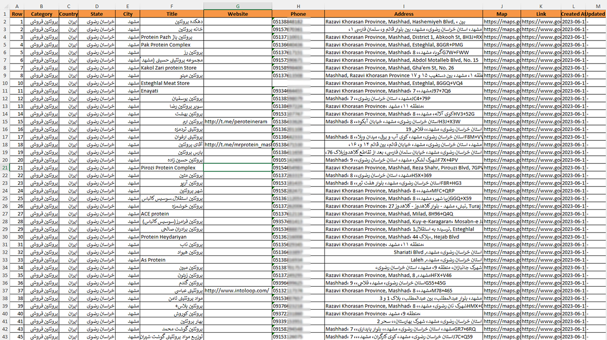Click spreadsheet row header number 10
The height and width of the screenshot is (340, 607).
(5, 83)
